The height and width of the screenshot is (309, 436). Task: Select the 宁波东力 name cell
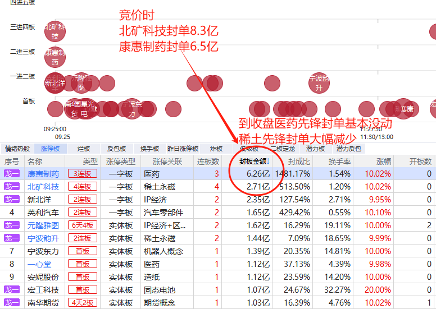[43, 251]
